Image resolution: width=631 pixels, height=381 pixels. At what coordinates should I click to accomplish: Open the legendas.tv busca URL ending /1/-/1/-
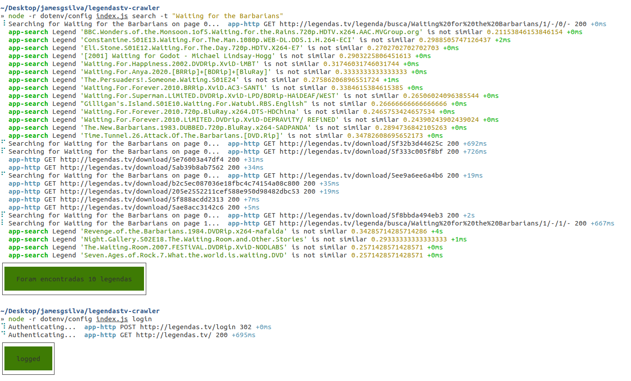(425, 223)
